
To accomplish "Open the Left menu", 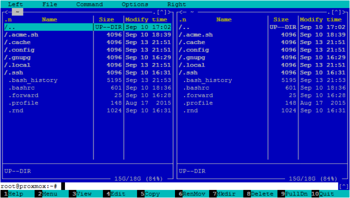I will pos(15,4).
